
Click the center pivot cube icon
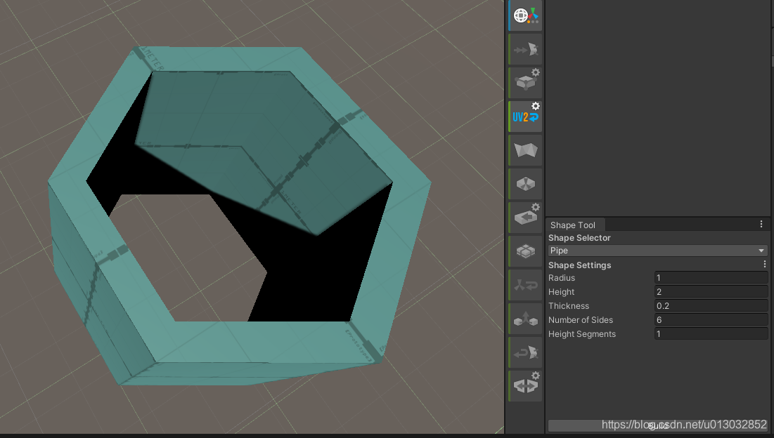click(x=525, y=184)
